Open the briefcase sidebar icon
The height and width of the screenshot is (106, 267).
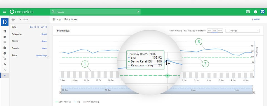[5, 48]
